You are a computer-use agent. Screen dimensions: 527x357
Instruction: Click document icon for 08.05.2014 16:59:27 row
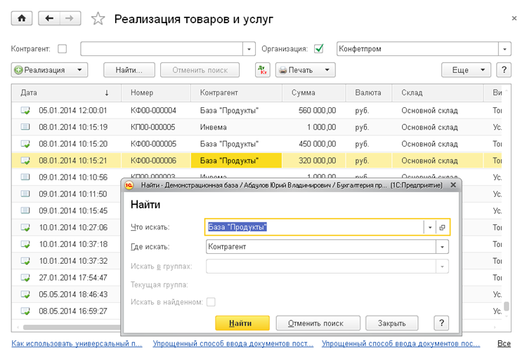[25, 311]
